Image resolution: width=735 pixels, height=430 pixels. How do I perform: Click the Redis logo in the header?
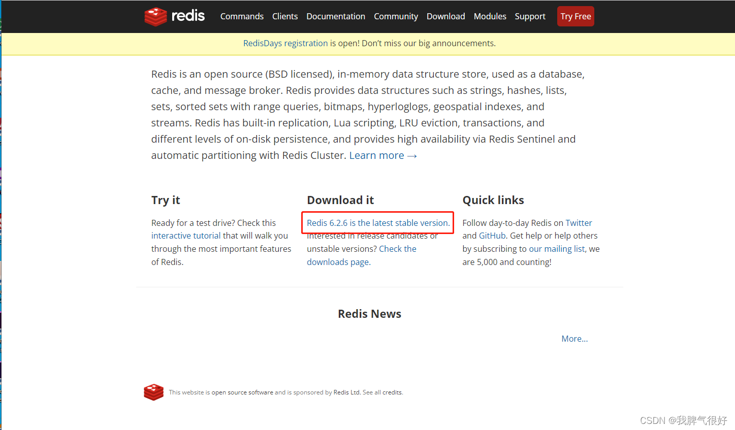point(174,16)
